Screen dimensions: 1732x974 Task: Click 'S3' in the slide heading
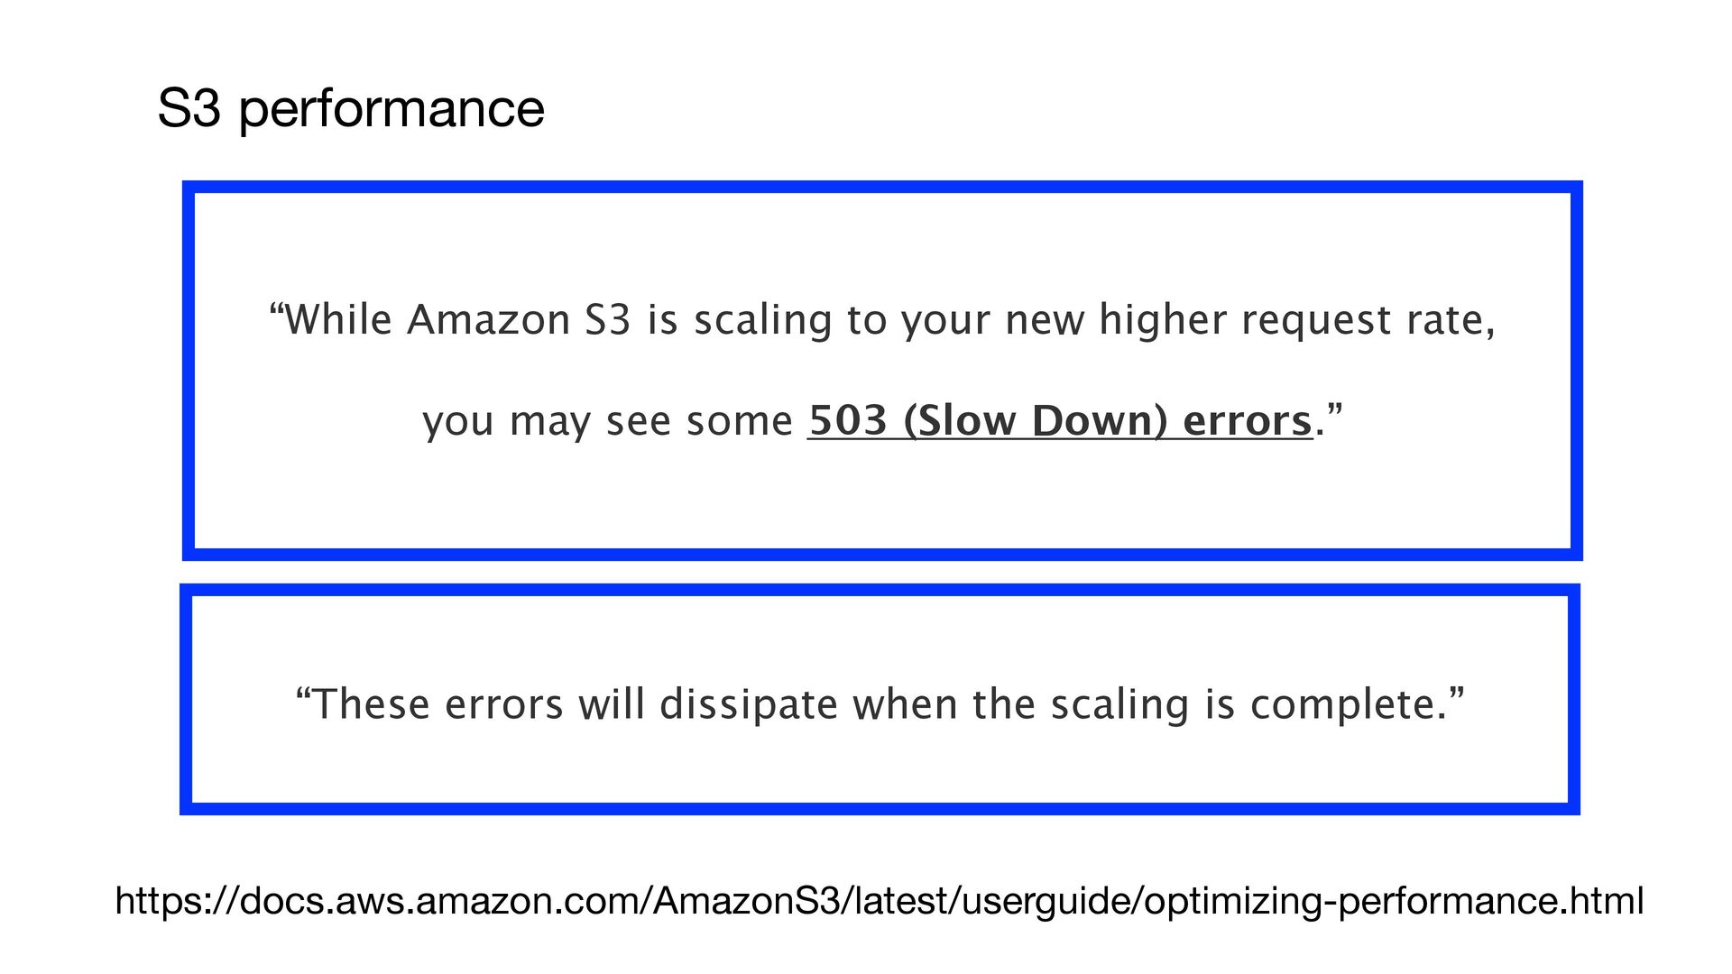(189, 109)
